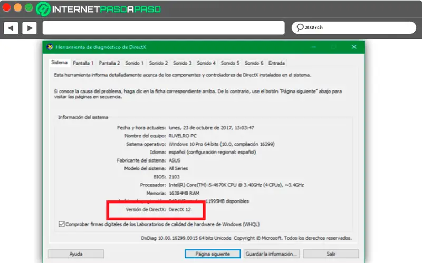Switch to the Pantalla 1 tab
This screenshot has width=422, height=263.
(x=83, y=63)
